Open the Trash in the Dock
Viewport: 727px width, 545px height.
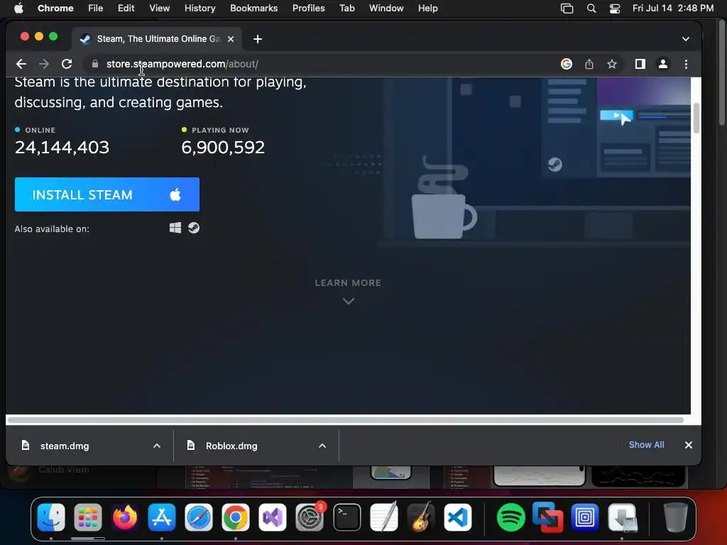point(675,517)
